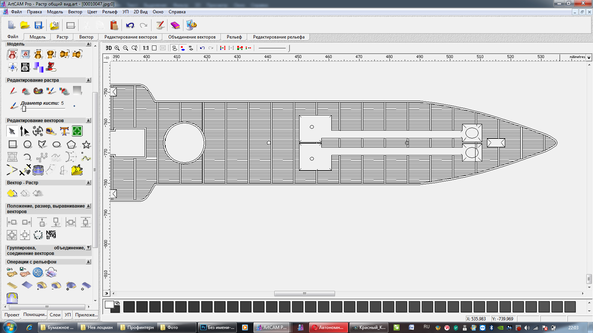Screen dimensions: 593x333
Task: Expand the Группировка, объединение vectors section
Action: point(88,248)
